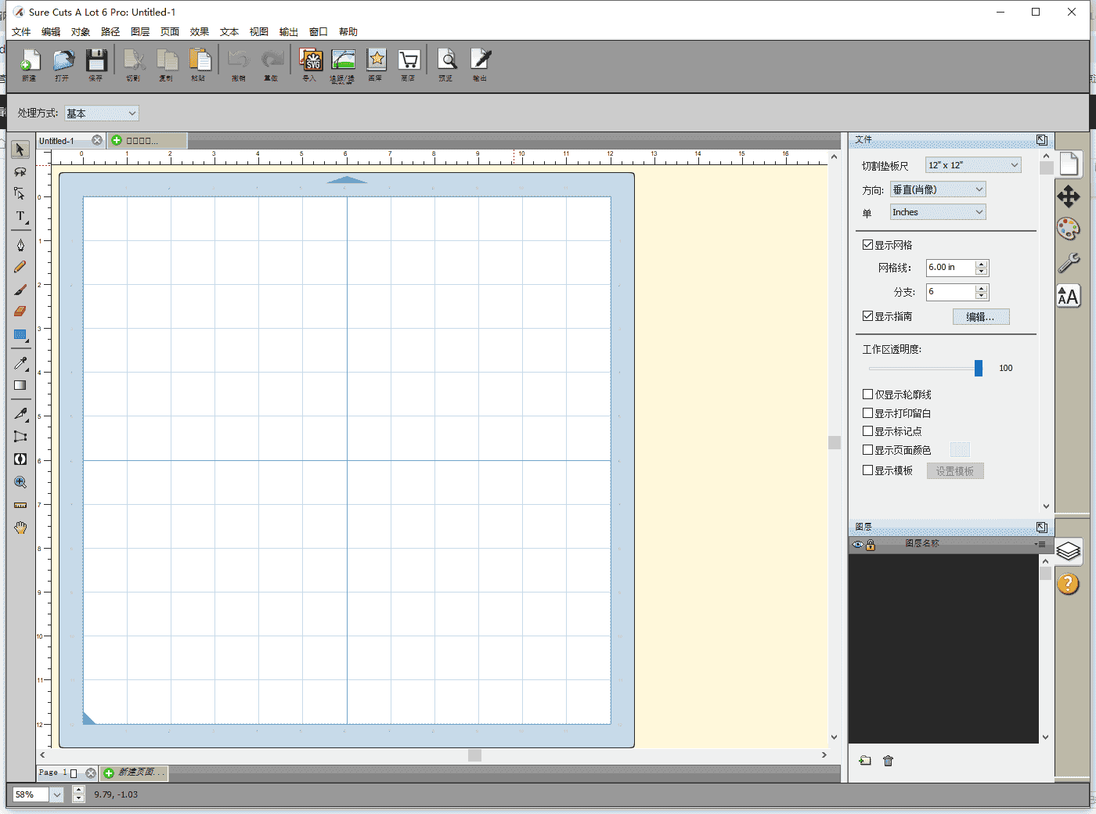Click the workspace opacity slider handle

click(978, 368)
